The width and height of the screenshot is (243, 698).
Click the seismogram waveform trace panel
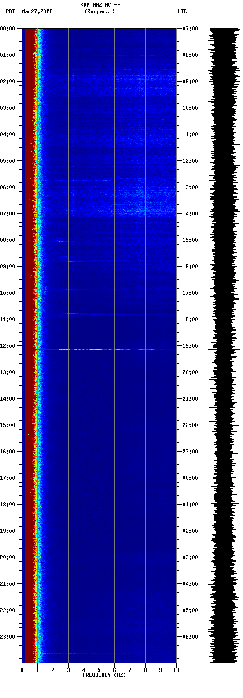(224, 345)
